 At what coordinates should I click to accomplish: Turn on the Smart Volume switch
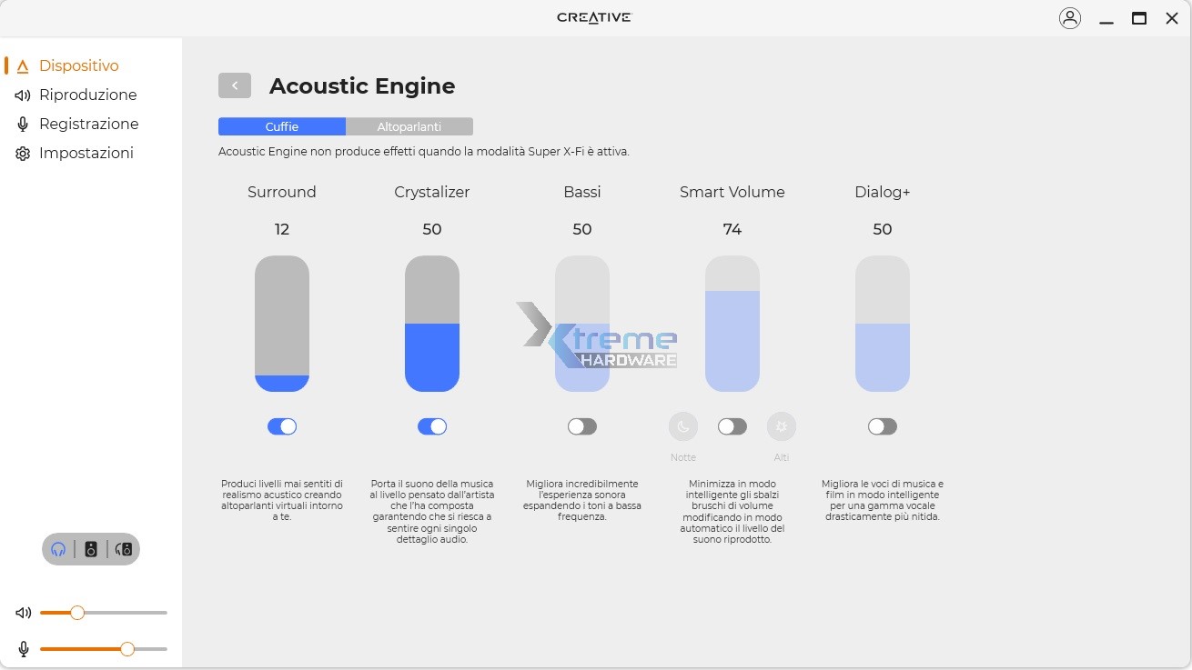pyautogui.click(x=732, y=426)
